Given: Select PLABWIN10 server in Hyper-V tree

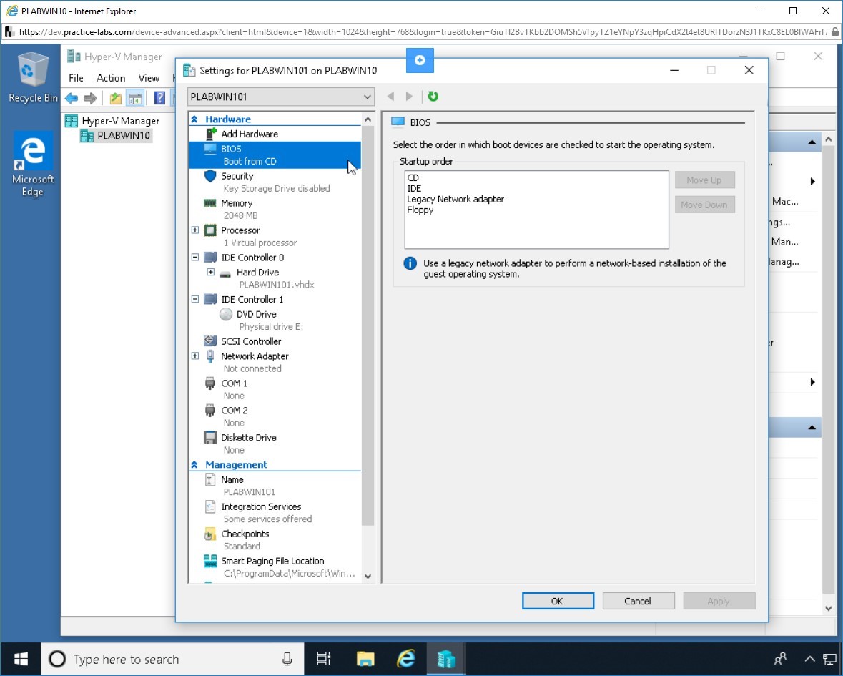Looking at the screenshot, I should click(x=123, y=135).
